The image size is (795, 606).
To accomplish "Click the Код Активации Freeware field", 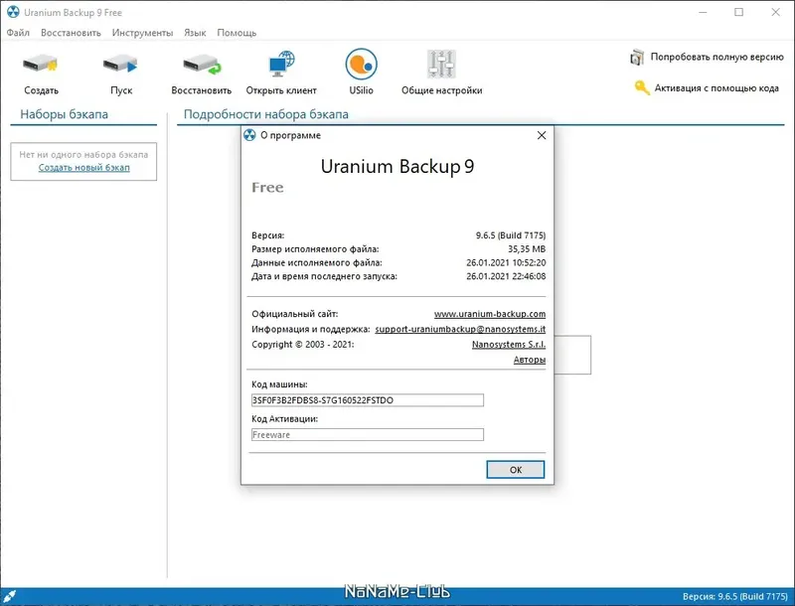I will click(368, 435).
